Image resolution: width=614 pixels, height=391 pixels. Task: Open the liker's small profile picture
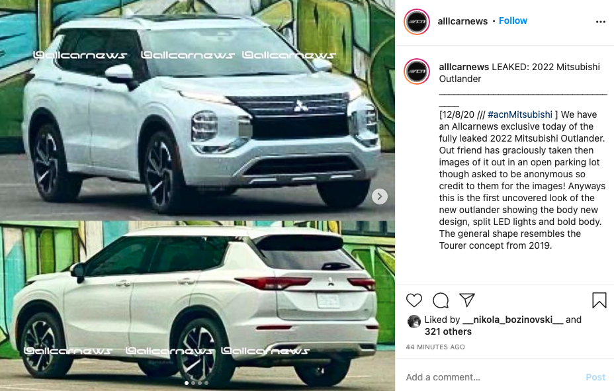point(414,322)
